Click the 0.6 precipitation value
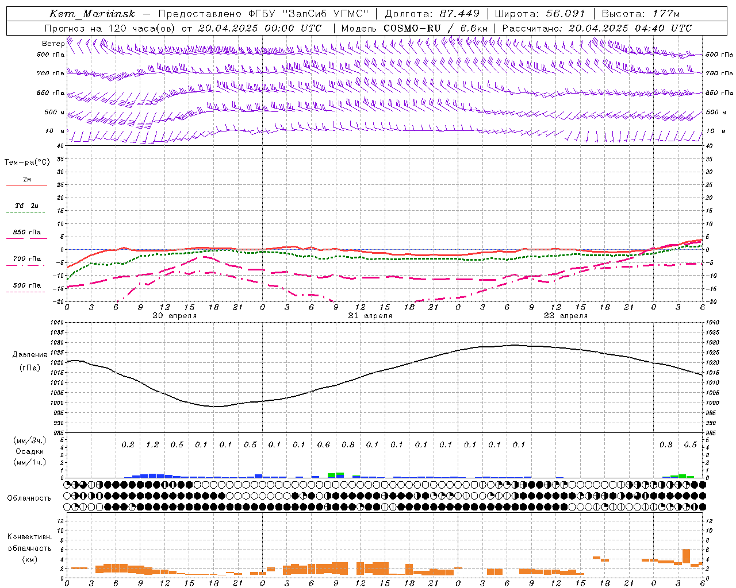This screenshot has height=588, width=736. [324, 445]
